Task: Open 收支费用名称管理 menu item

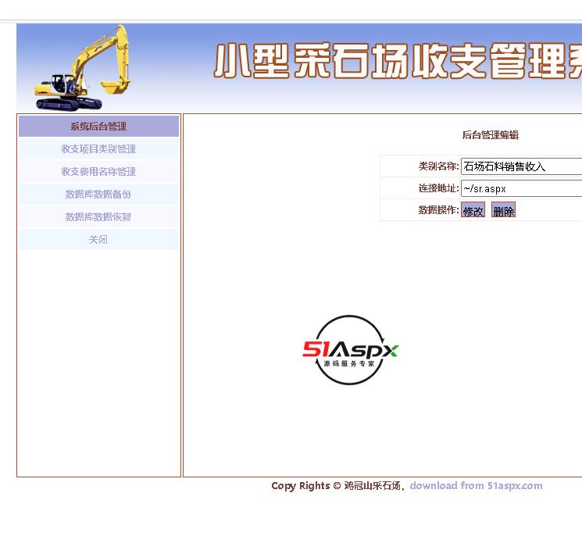Action: coord(98,171)
